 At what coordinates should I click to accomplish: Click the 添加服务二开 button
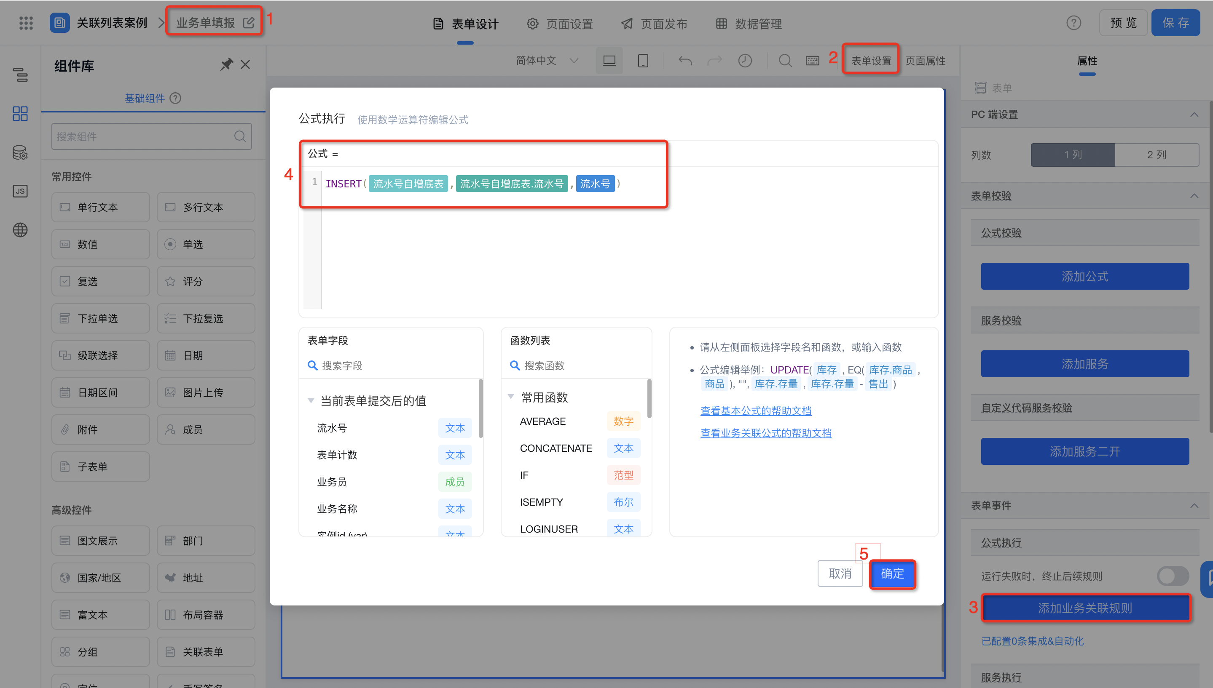click(1085, 451)
